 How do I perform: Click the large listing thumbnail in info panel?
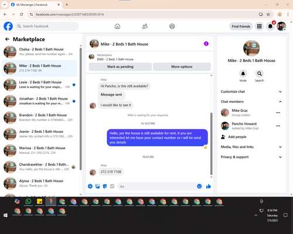(251, 48)
